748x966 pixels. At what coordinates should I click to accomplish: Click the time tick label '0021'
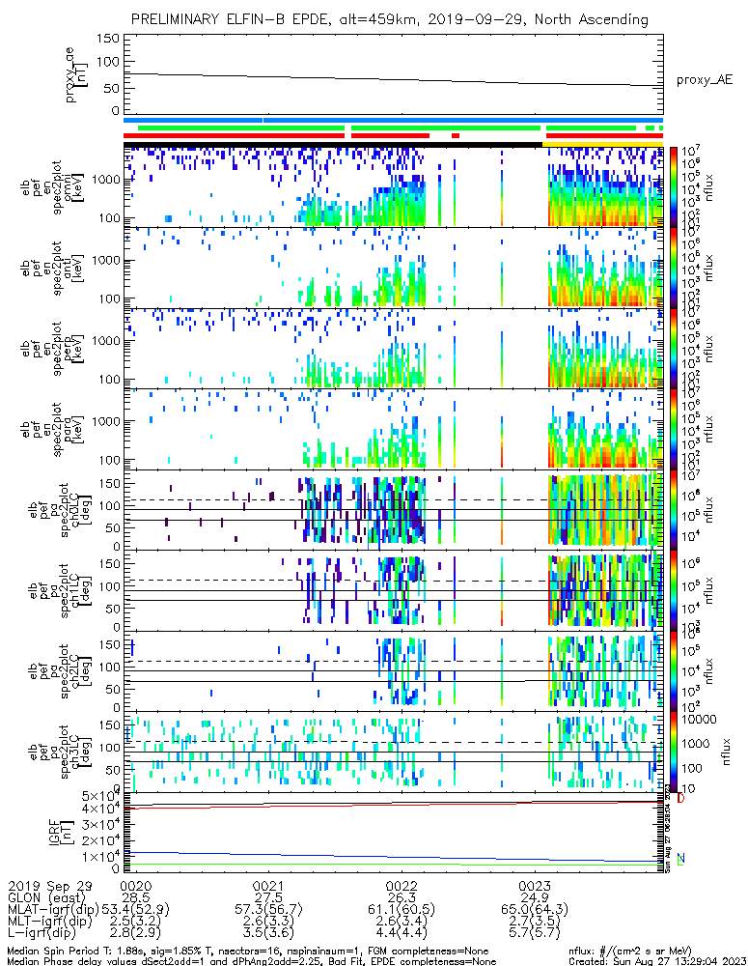tap(269, 886)
